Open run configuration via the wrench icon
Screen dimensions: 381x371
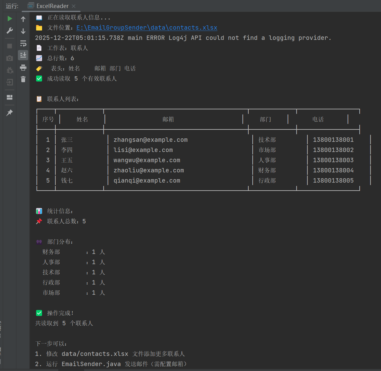click(10, 31)
